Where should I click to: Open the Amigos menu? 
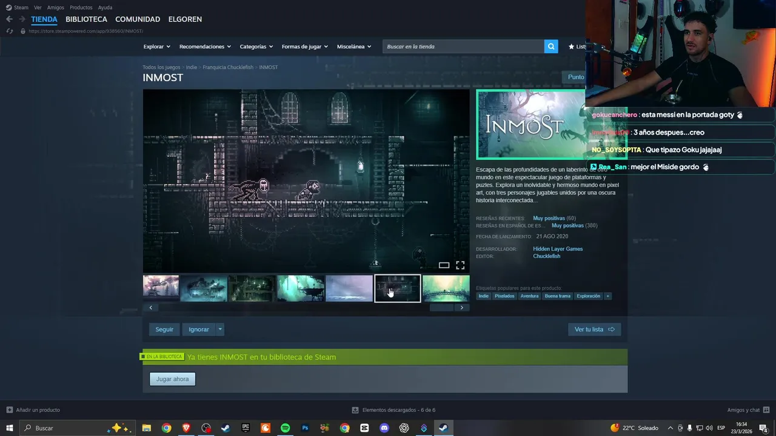(55, 7)
